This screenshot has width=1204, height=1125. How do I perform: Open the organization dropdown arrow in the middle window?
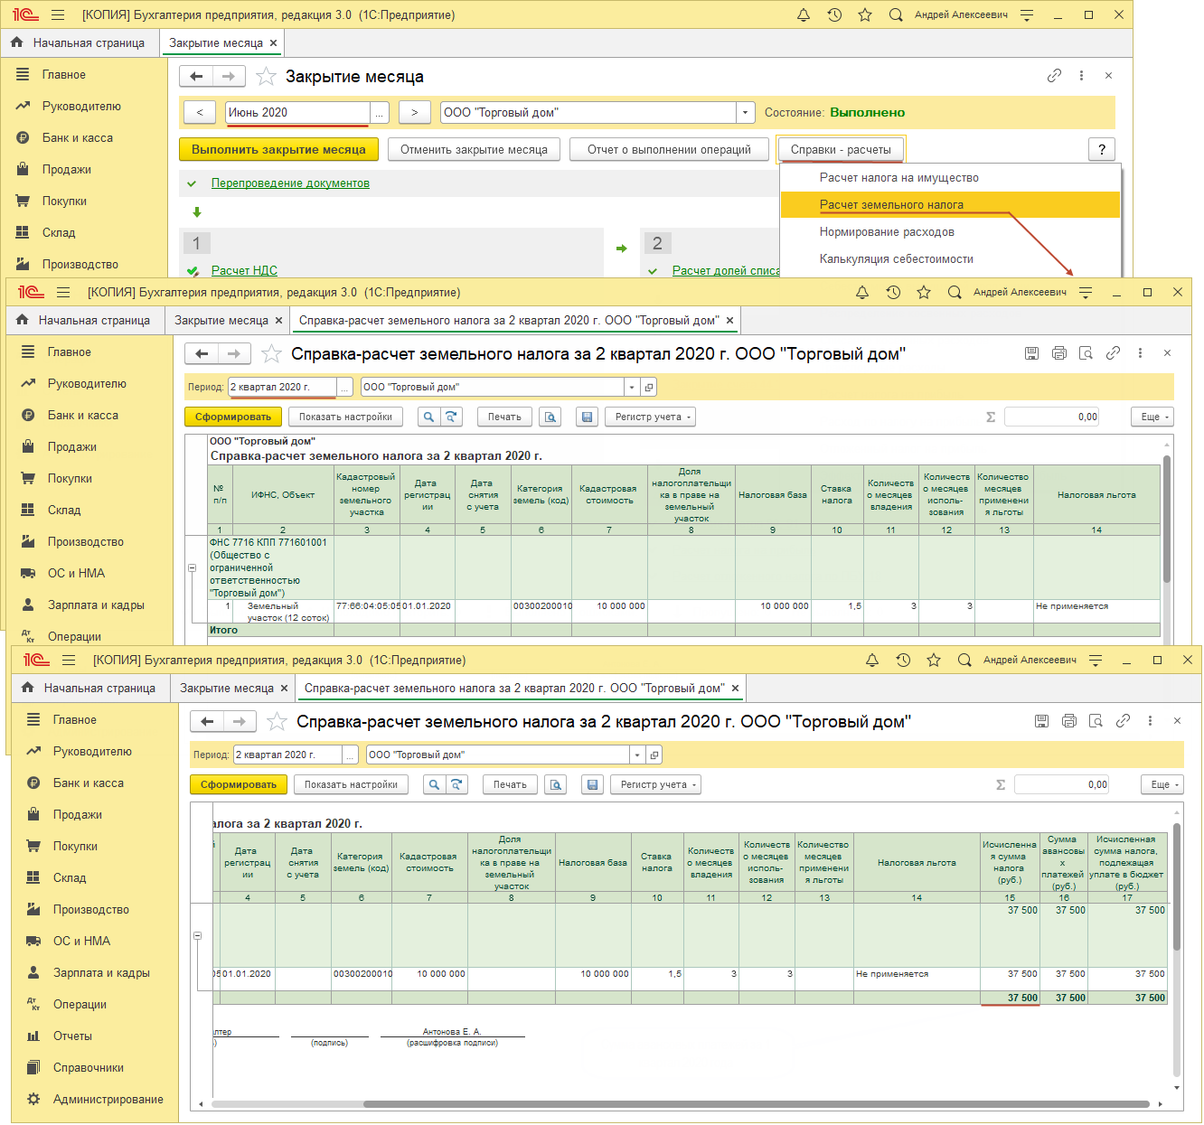click(x=632, y=388)
